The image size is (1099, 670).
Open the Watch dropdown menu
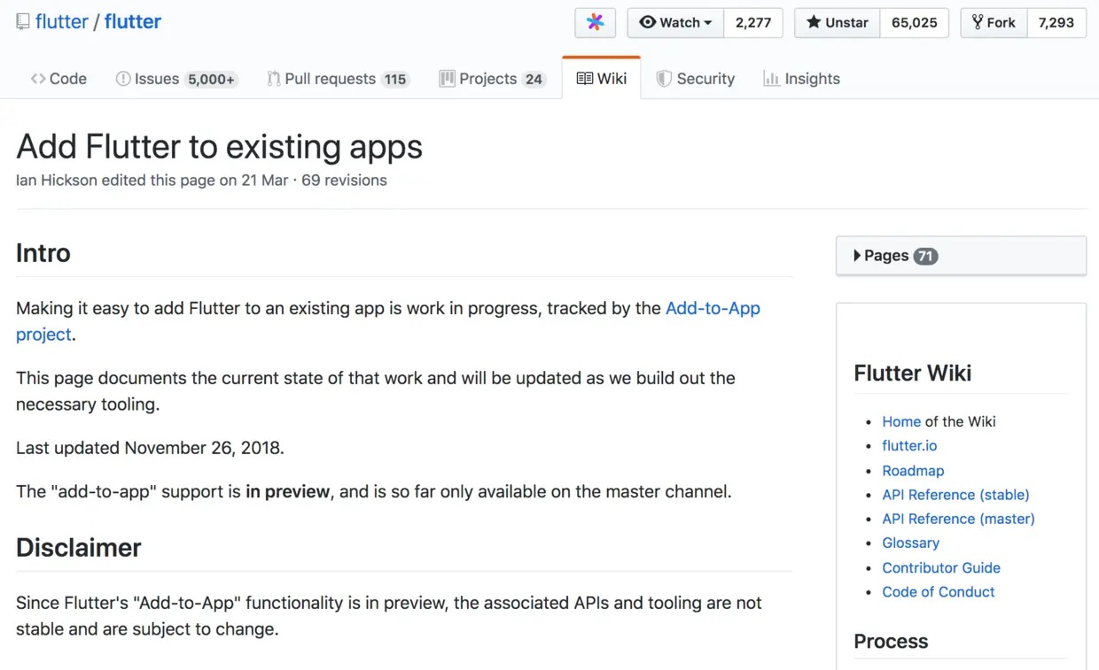pos(675,23)
